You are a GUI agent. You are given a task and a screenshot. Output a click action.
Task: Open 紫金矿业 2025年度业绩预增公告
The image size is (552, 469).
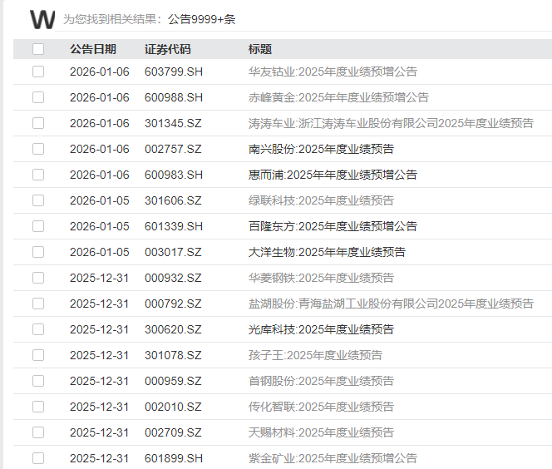click(x=333, y=458)
